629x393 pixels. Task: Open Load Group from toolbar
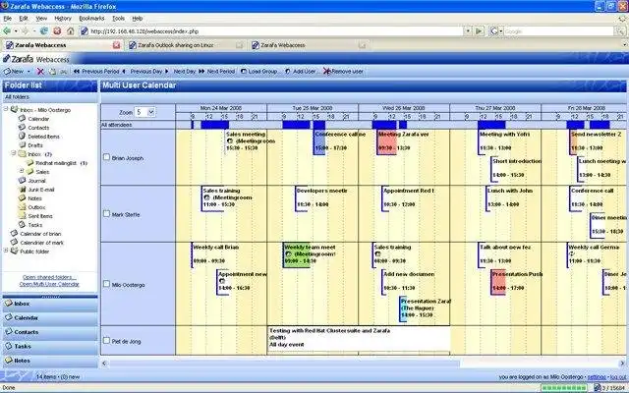click(259, 72)
